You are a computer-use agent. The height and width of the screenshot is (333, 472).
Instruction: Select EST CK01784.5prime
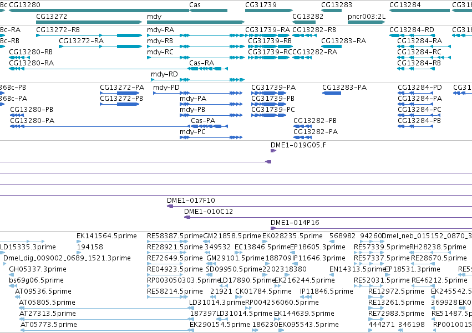[x=263, y=291]
